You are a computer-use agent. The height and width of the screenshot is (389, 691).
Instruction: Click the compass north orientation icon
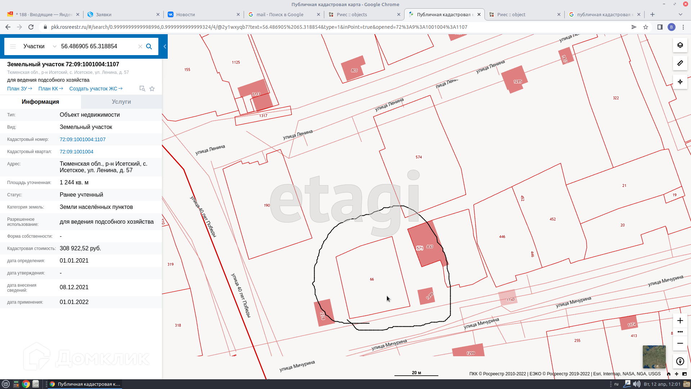point(680,361)
